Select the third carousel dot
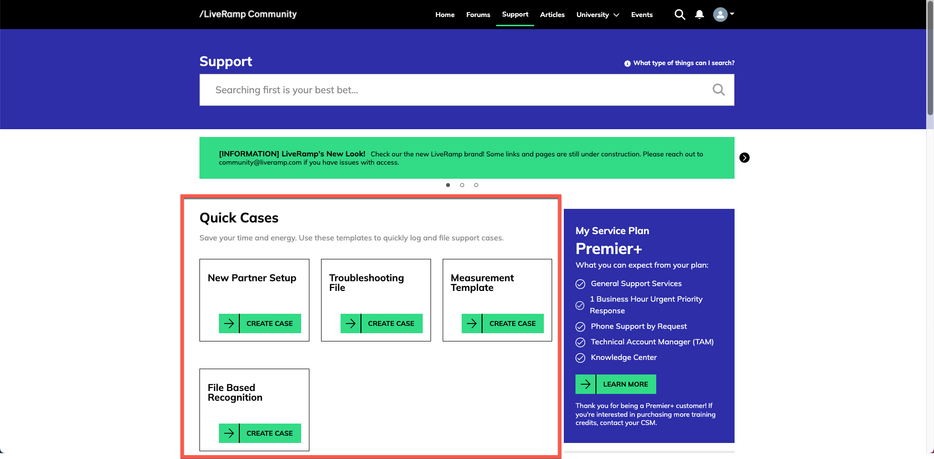 (x=476, y=185)
